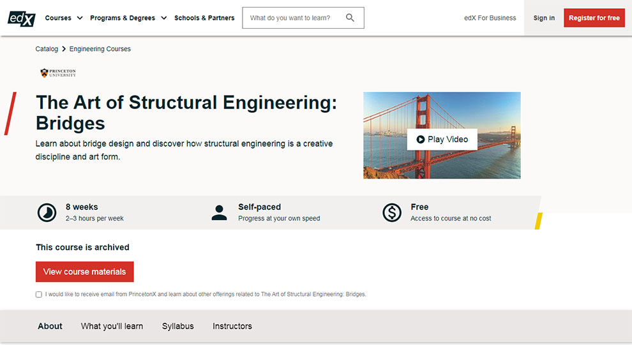Click the dollar icon beside Free
The height and width of the screenshot is (345, 632).
pos(392,212)
